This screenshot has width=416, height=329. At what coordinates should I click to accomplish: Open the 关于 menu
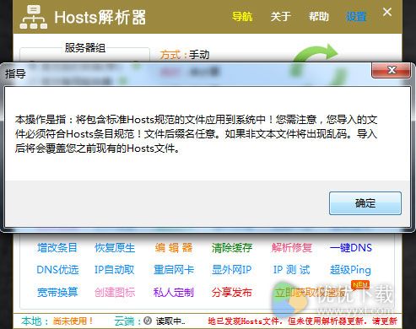coord(280,17)
